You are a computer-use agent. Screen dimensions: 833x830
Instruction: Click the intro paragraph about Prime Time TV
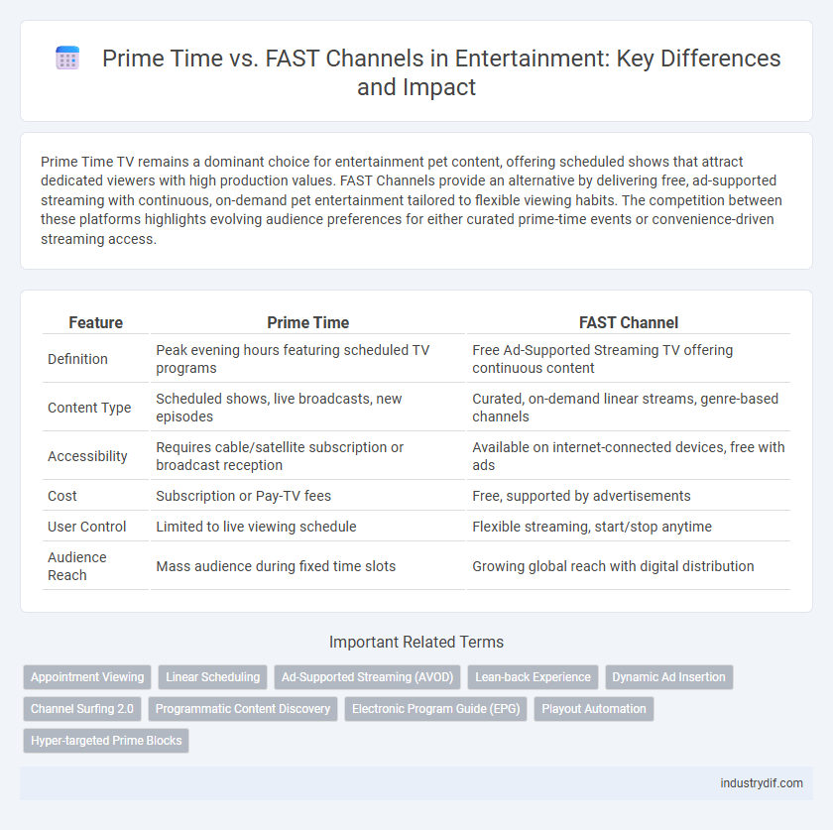click(x=412, y=200)
